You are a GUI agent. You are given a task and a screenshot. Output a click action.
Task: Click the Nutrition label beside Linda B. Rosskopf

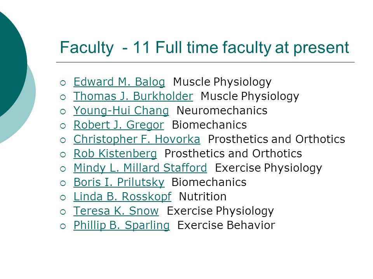(x=202, y=196)
